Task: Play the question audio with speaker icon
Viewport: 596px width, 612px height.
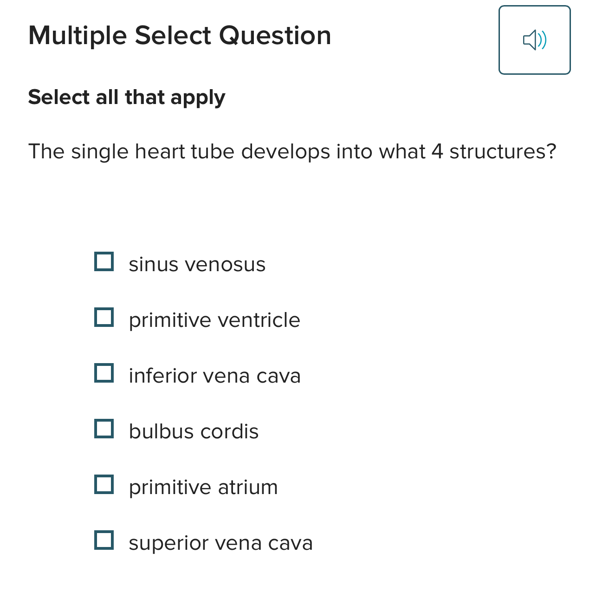Action: tap(534, 40)
